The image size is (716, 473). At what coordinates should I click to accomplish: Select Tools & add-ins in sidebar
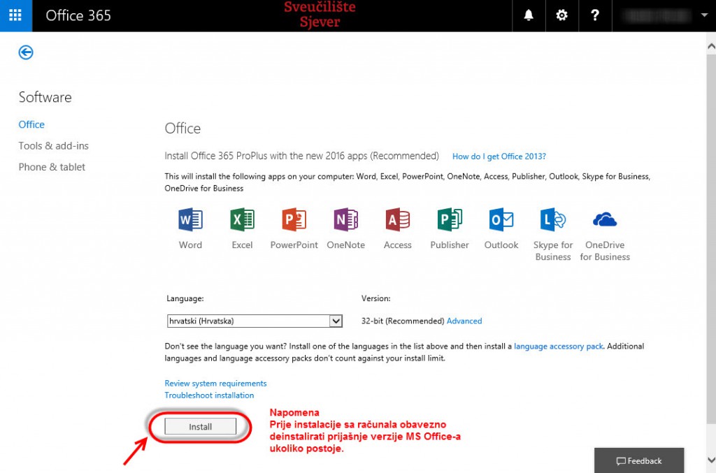pos(53,146)
